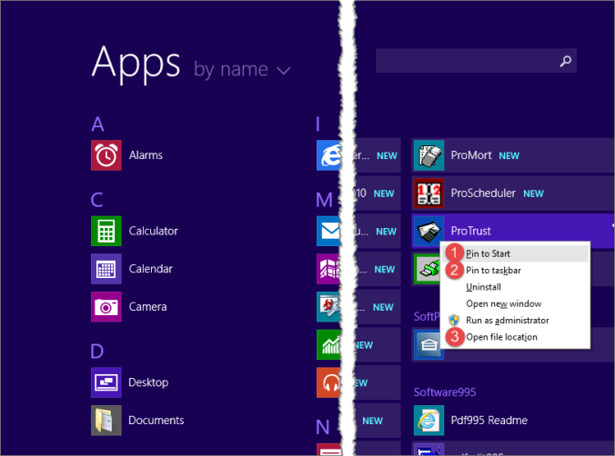Click the Pdf995 Readme name label

(489, 421)
